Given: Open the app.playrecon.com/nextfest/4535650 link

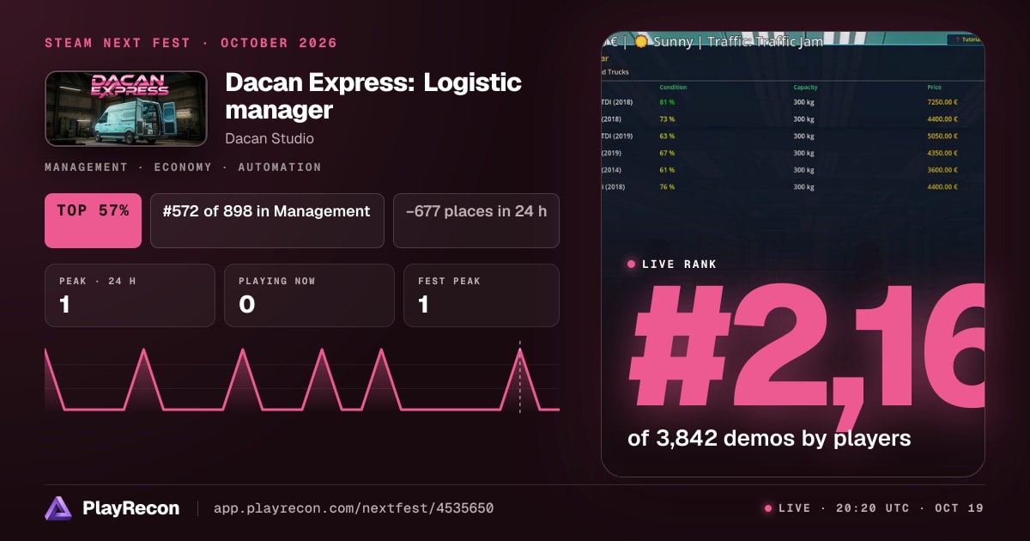Looking at the screenshot, I should coord(354,508).
